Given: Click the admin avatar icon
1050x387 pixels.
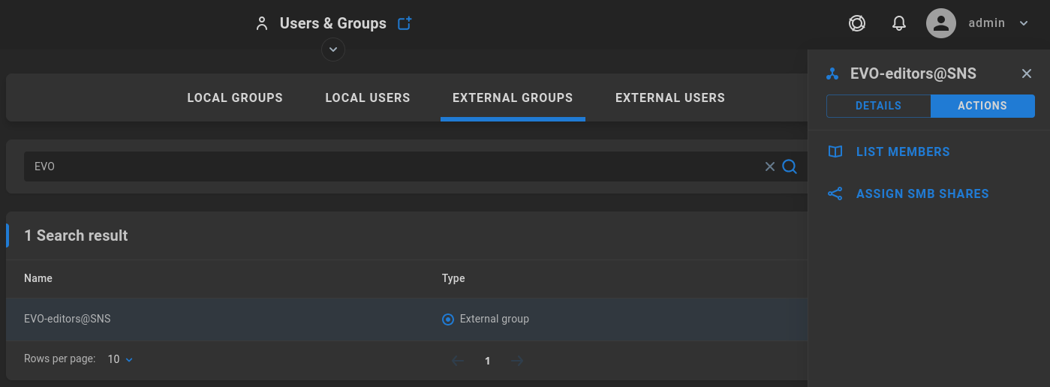Looking at the screenshot, I should 940,23.
